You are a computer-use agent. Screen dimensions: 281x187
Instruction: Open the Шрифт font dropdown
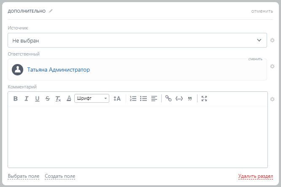(x=92, y=98)
